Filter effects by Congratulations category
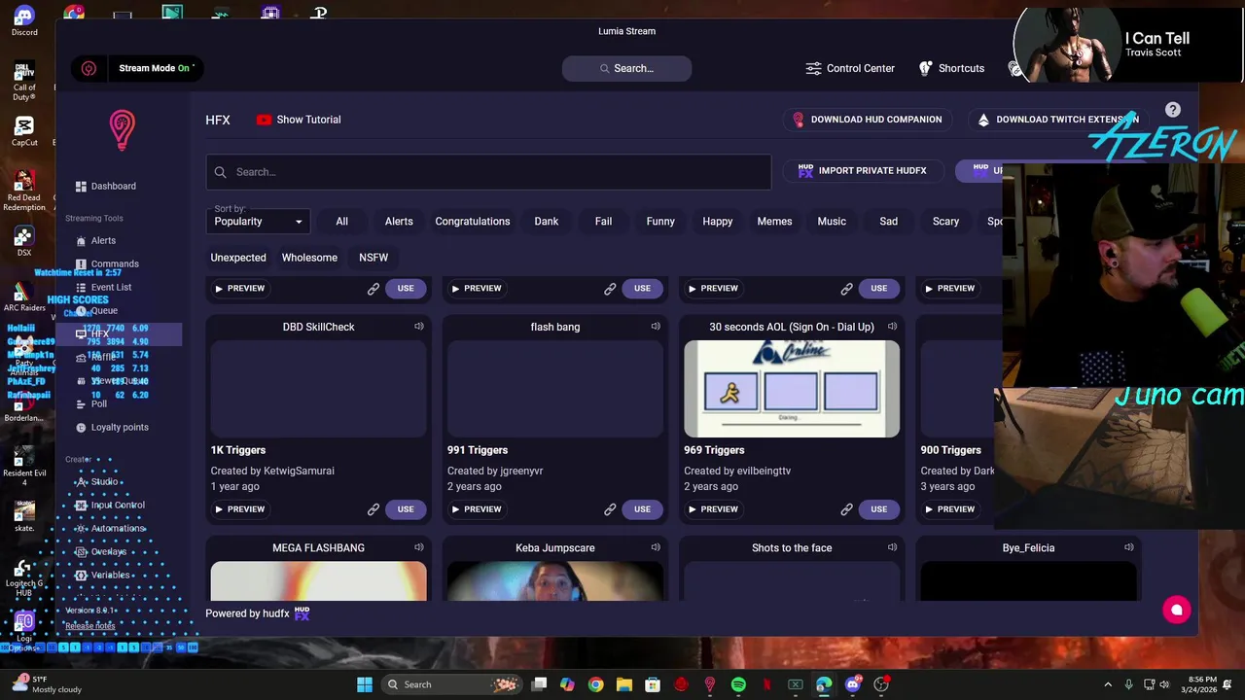1245x700 pixels. tap(473, 221)
